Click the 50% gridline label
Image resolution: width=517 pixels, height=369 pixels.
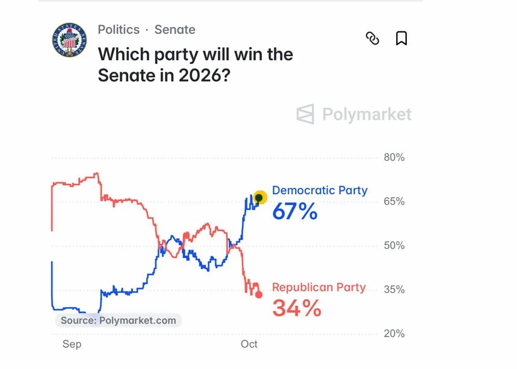click(394, 245)
